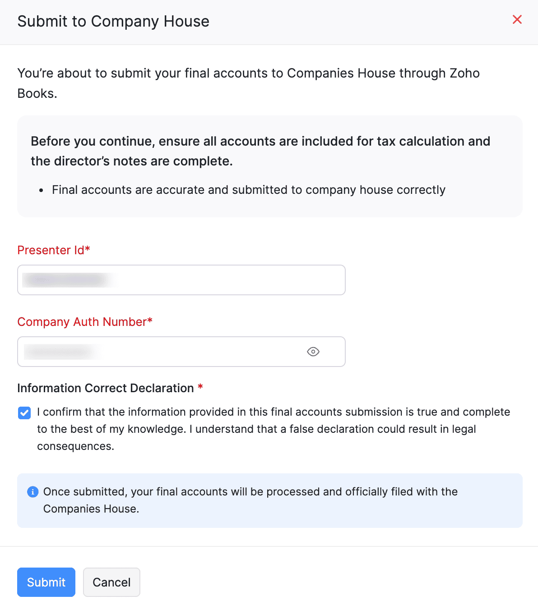This screenshot has width=538, height=614.
Task: Click the blue info icon in the notice
Action: 32,492
